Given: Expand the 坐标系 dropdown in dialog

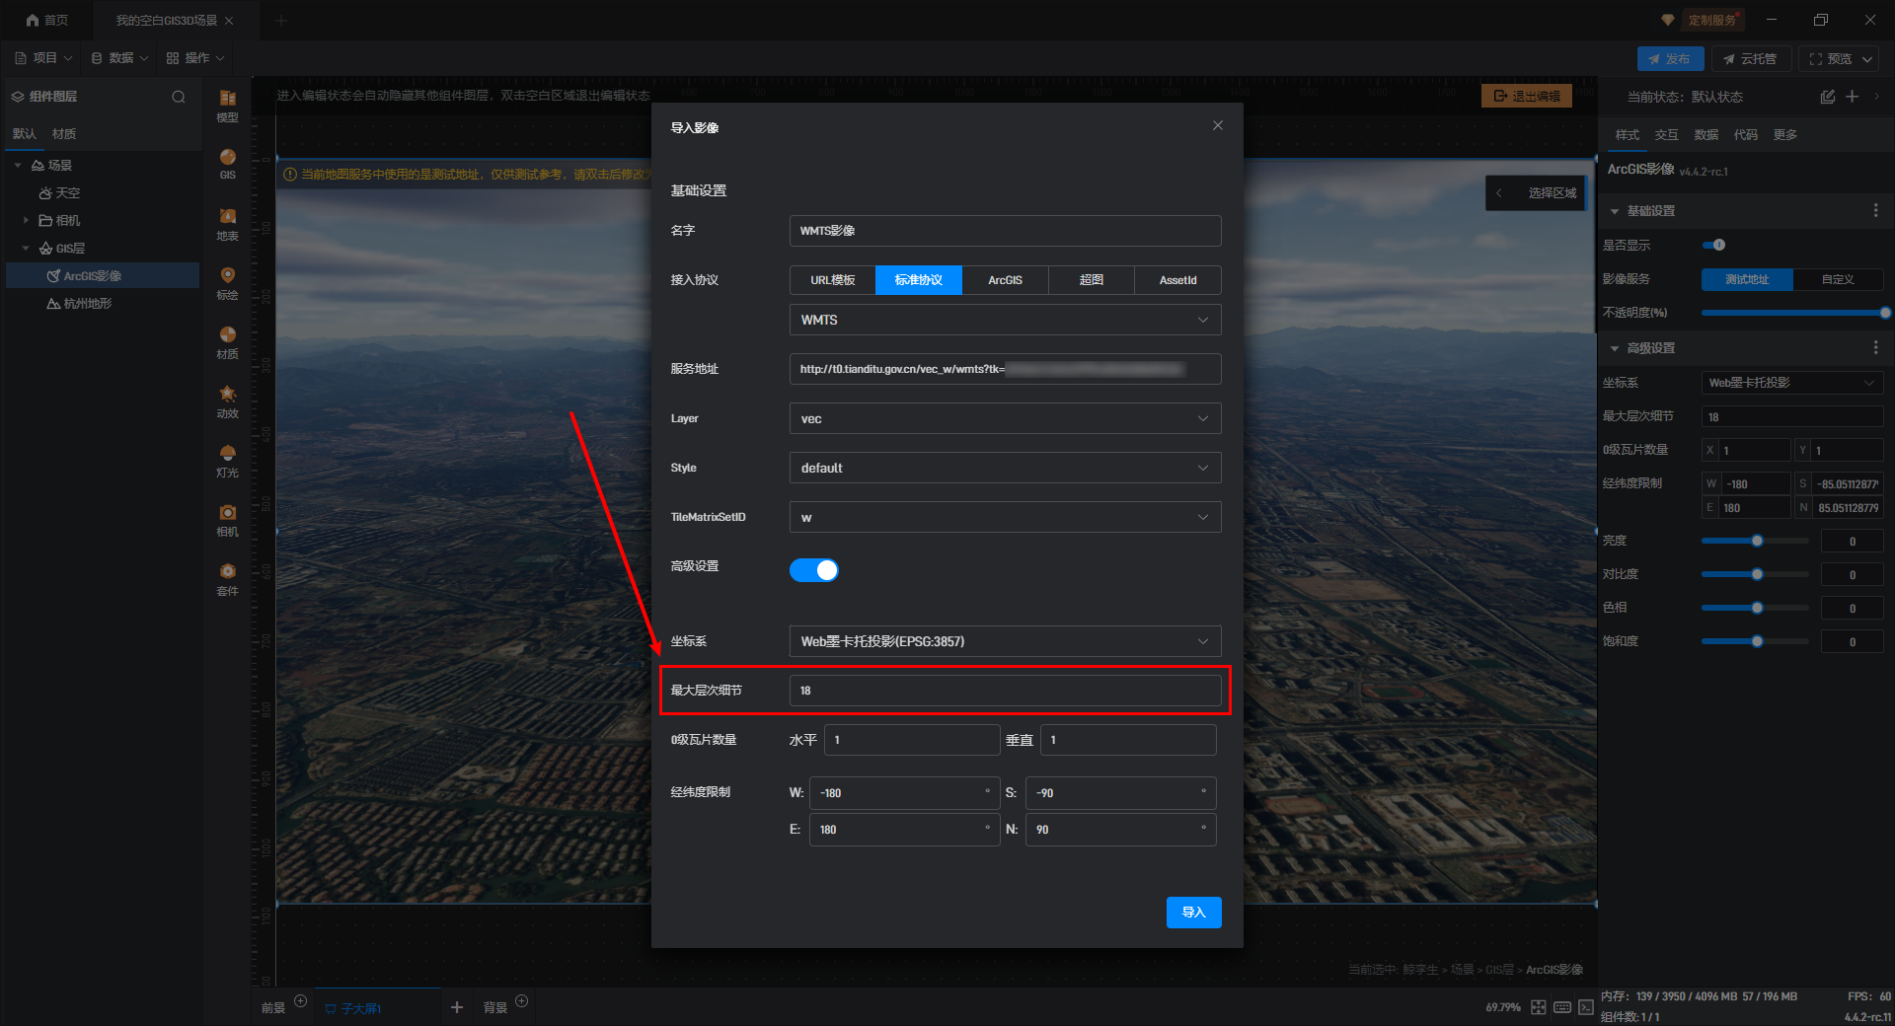Looking at the screenshot, I should [1005, 641].
